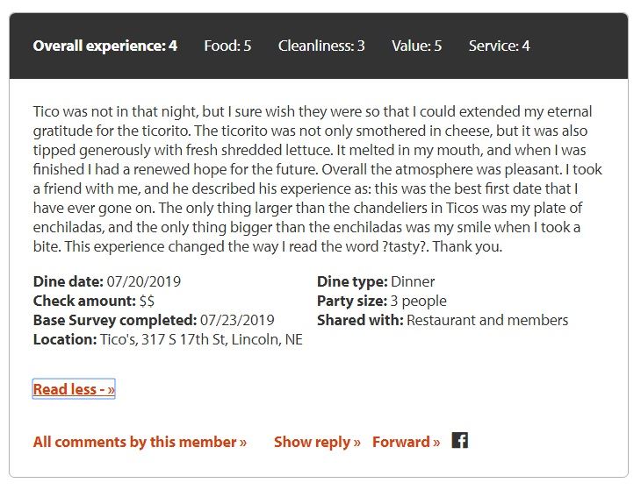Click the Forward link

click(x=406, y=442)
